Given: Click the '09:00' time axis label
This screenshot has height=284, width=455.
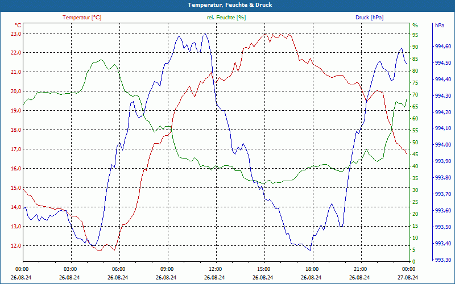Looking at the screenshot, I should click(x=166, y=269).
